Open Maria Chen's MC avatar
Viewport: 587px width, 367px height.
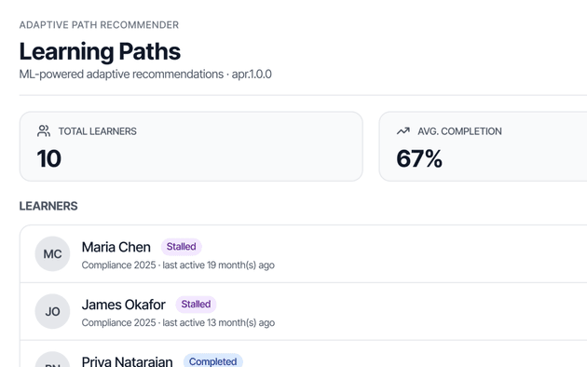point(52,253)
